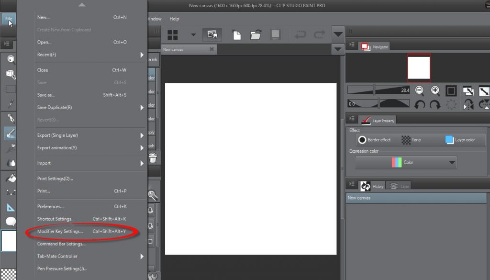Click the Zoom in icon in Navigator

point(435,90)
